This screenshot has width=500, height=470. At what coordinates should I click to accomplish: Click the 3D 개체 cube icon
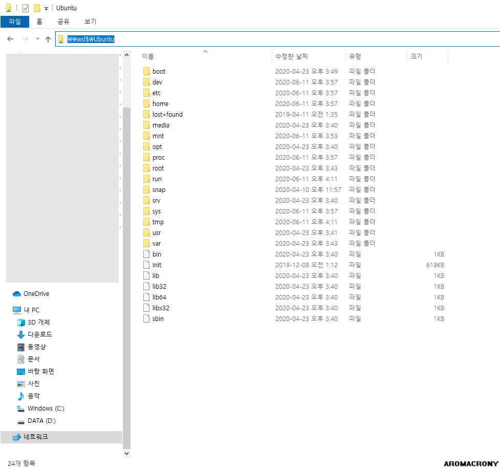(x=21, y=323)
